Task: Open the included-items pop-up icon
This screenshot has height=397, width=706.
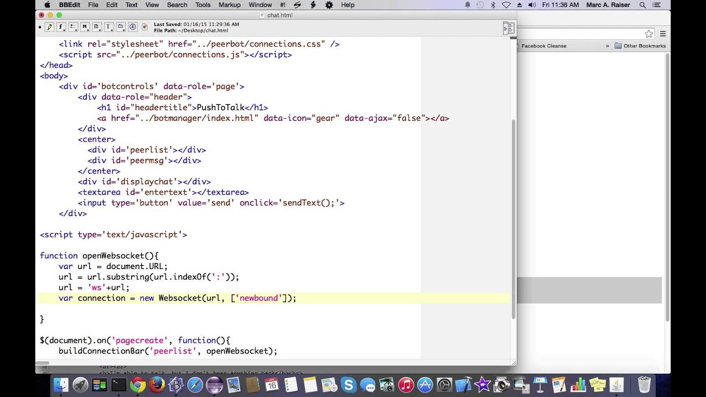Action: tap(72, 26)
